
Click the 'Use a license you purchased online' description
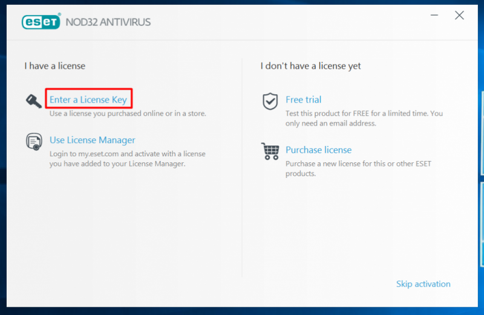(x=128, y=113)
